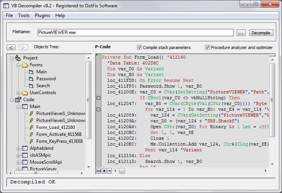This screenshot has width=282, height=193.
Task: Expand the MouseScrollApi module node
Action: click(18, 162)
